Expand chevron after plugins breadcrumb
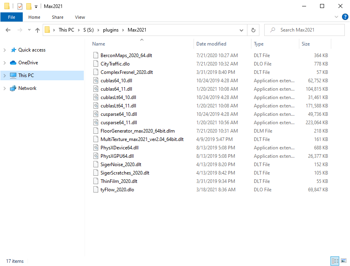 (x=123, y=30)
